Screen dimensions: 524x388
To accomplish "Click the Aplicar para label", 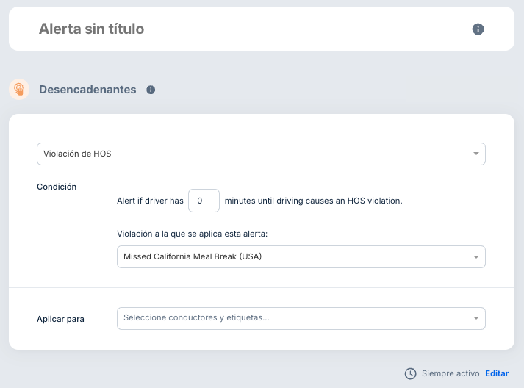I will pos(60,319).
